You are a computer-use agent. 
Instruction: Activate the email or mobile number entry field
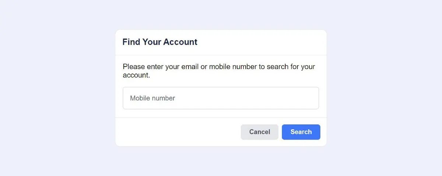click(221, 98)
